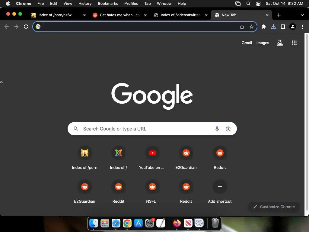309x232 pixels.
Task: Open the File menu
Action: click(x=41, y=4)
